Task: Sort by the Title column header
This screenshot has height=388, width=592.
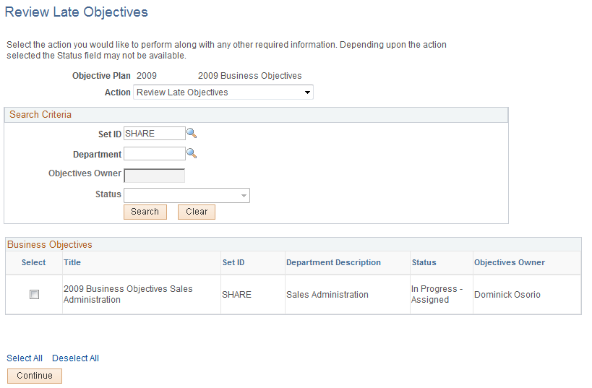Action: point(72,262)
